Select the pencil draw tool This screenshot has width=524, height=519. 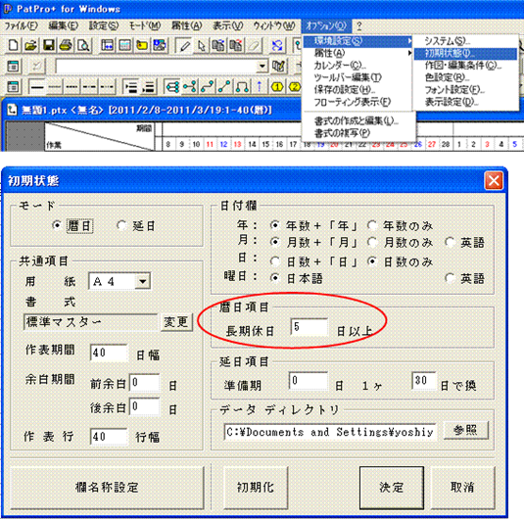coord(185,46)
